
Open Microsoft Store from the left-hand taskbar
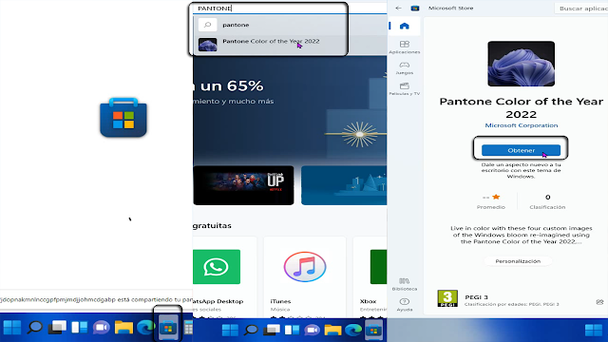tap(168, 328)
